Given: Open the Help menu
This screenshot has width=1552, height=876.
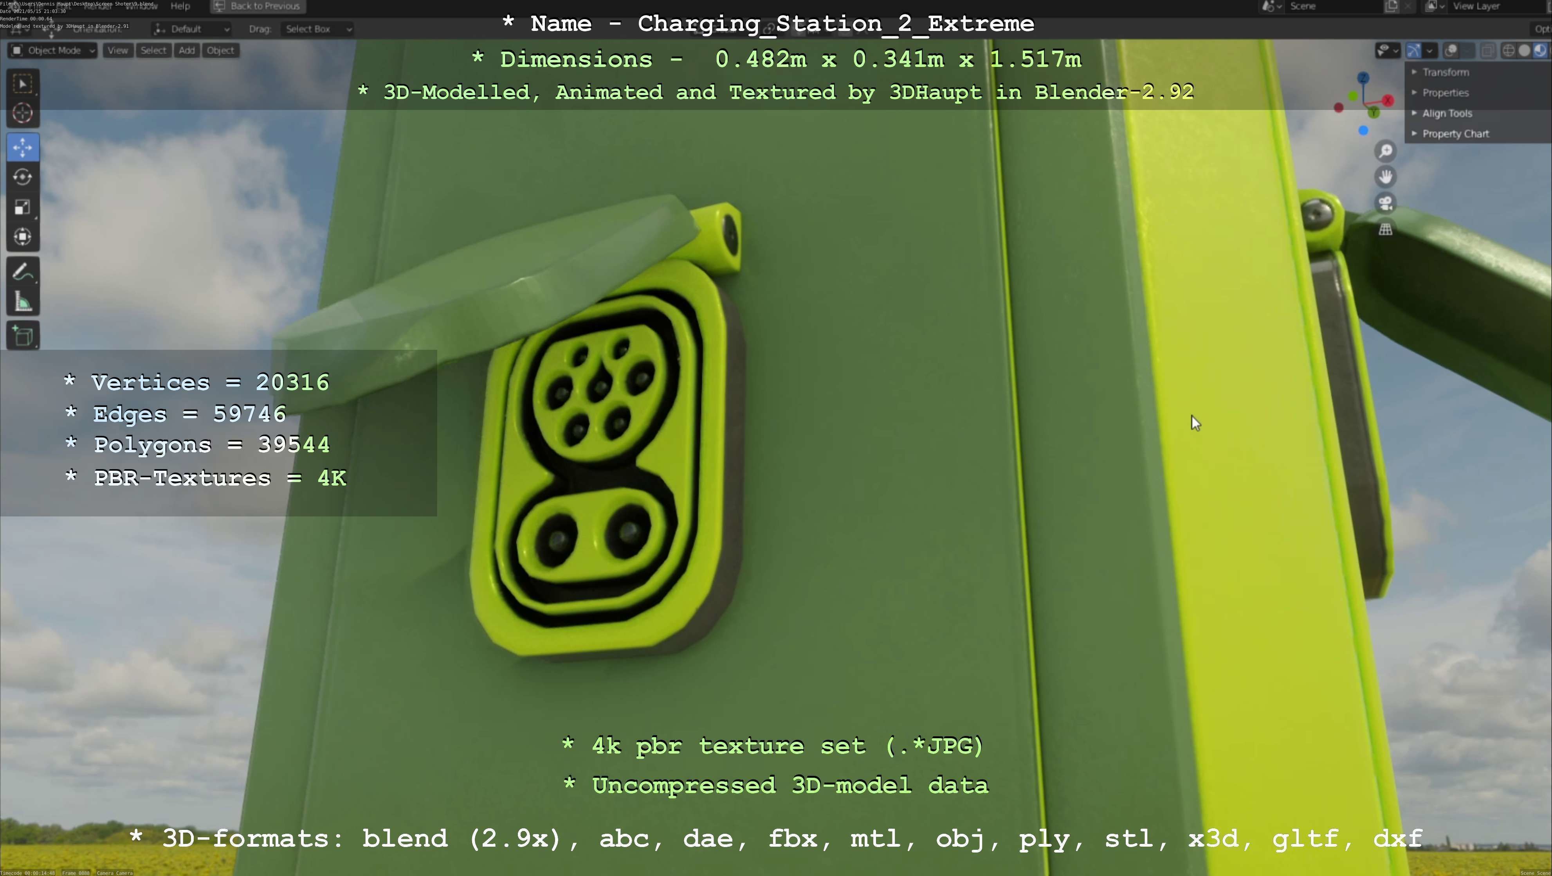Looking at the screenshot, I should click(180, 6).
